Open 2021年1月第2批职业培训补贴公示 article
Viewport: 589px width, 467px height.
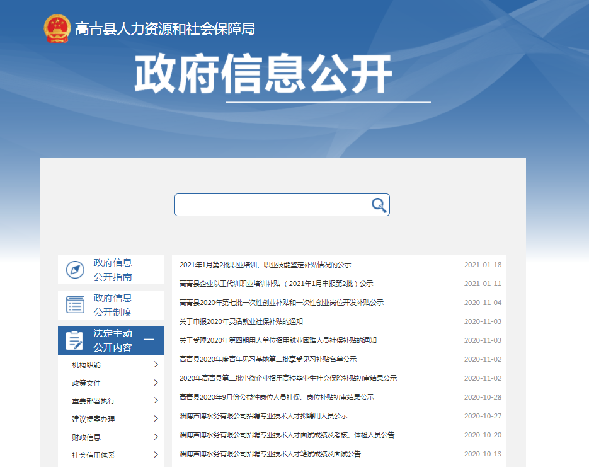(265, 265)
